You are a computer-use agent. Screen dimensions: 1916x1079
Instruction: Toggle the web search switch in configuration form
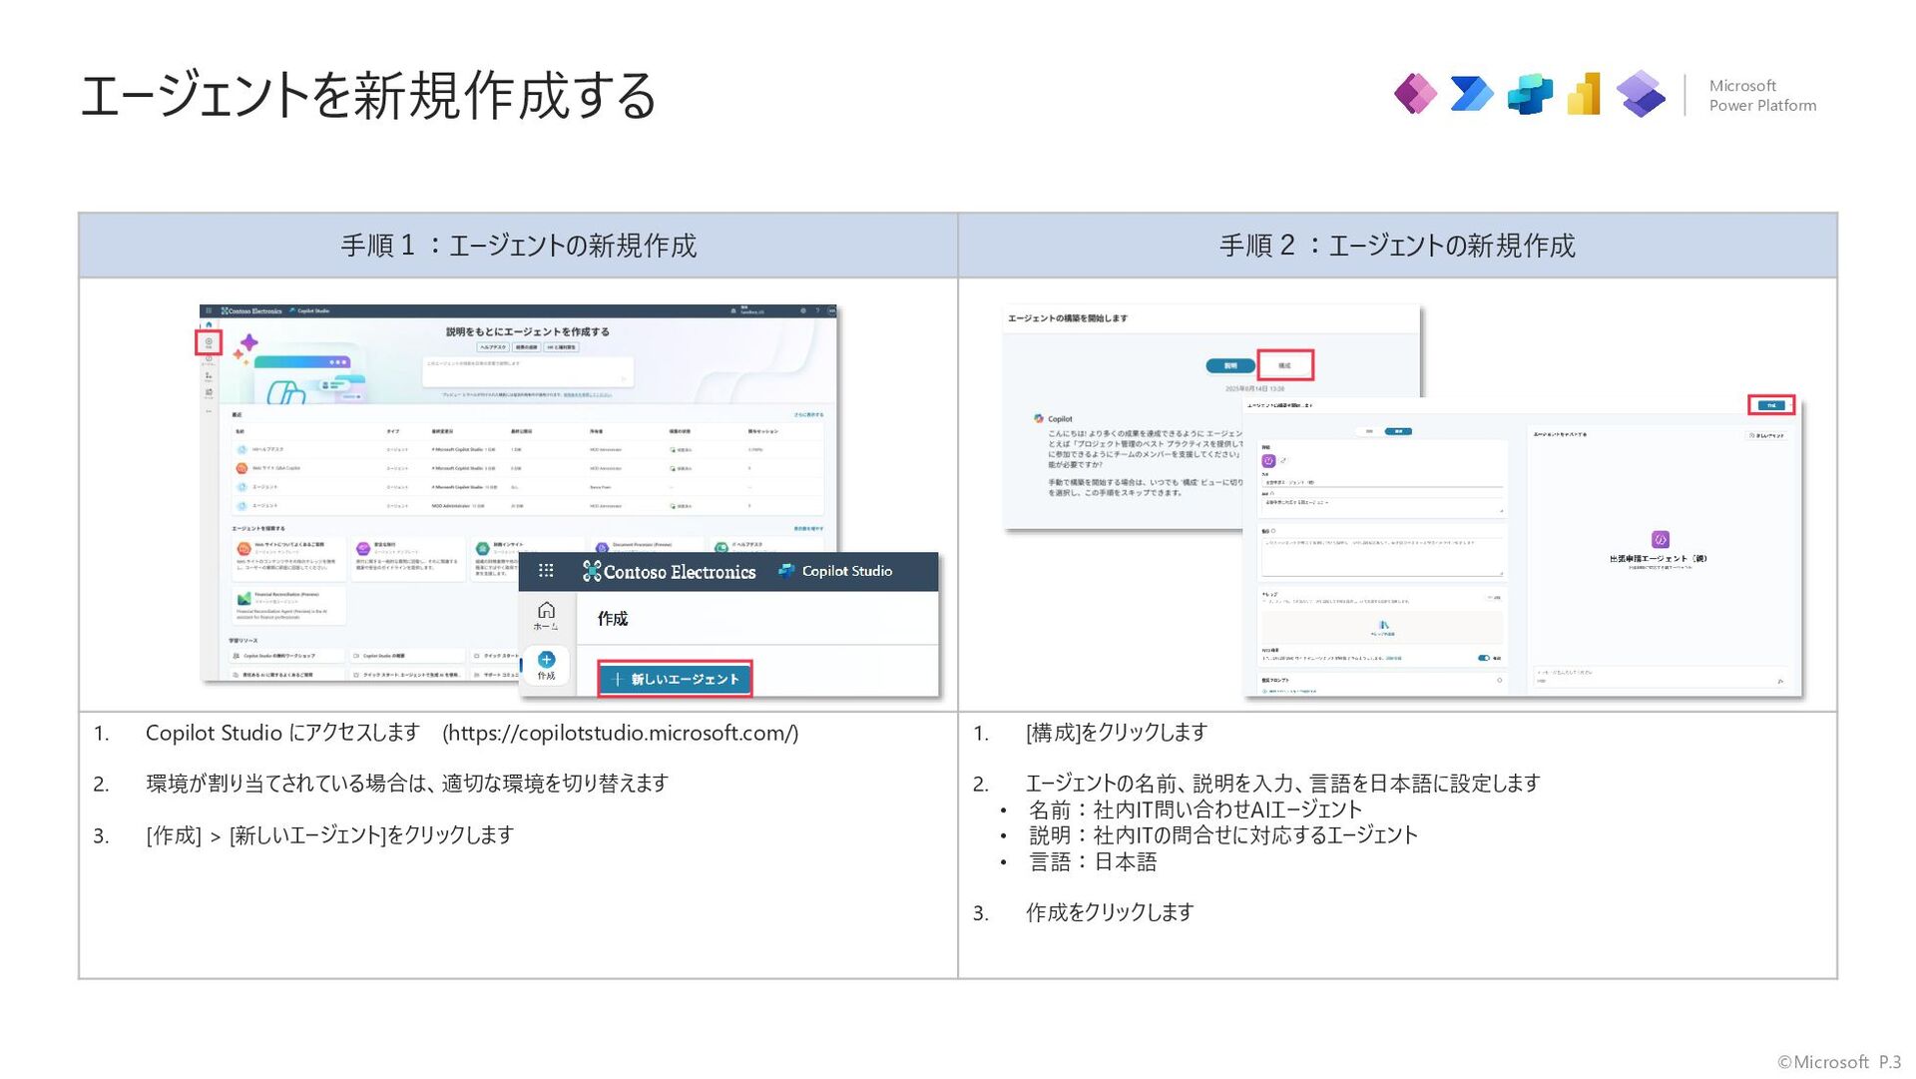[1484, 658]
